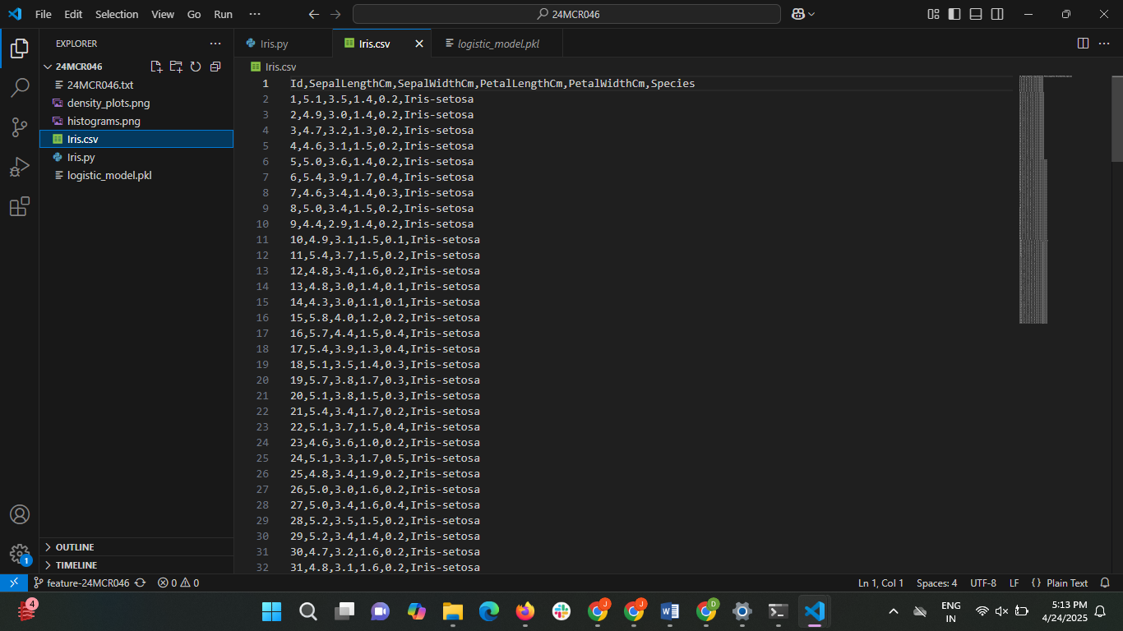Open the Edit menu

73,14
